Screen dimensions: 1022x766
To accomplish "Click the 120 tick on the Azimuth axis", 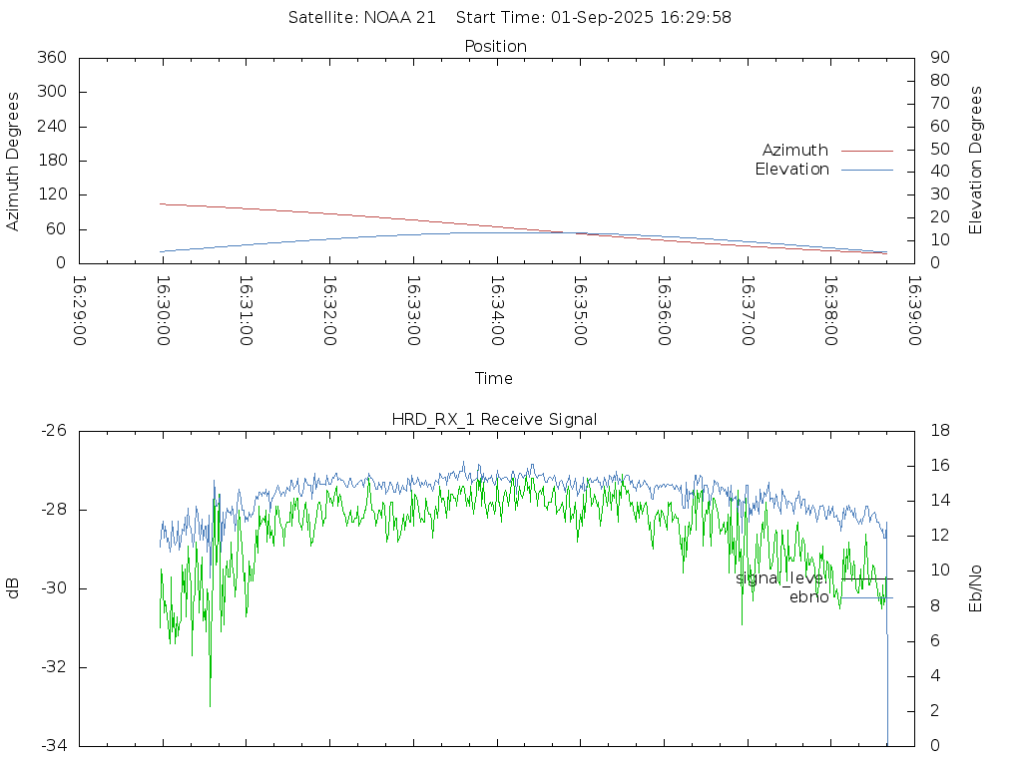I will point(52,194).
